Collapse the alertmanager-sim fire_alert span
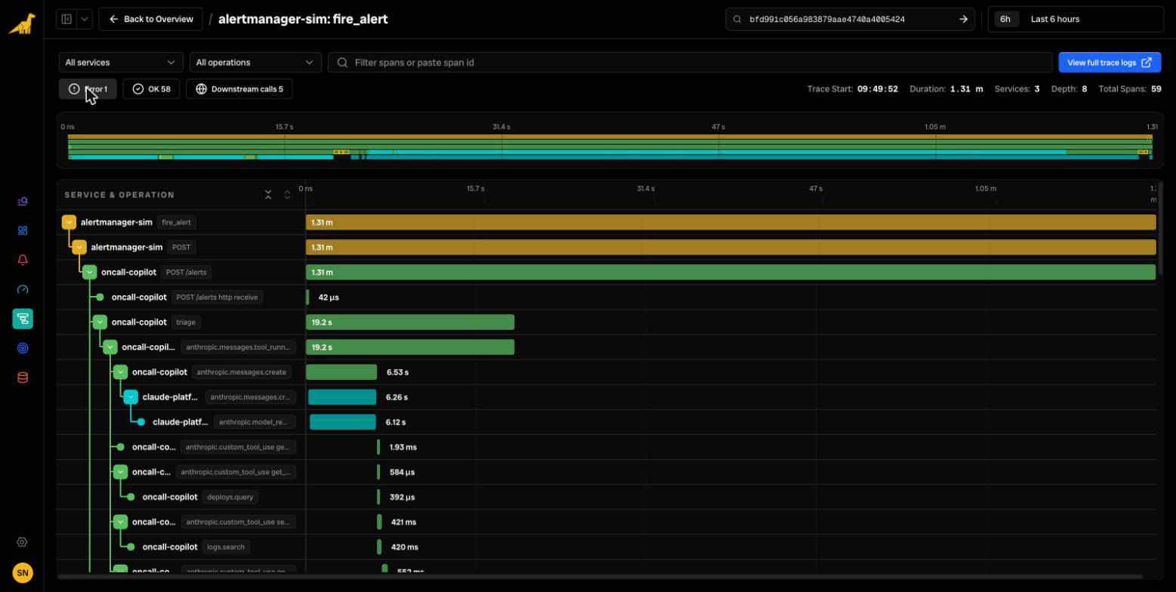This screenshot has height=592, width=1176. pyautogui.click(x=69, y=222)
